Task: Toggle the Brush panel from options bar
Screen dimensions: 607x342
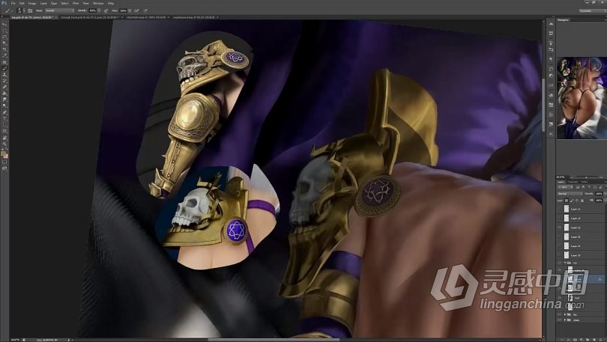Action: click(30, 10)
